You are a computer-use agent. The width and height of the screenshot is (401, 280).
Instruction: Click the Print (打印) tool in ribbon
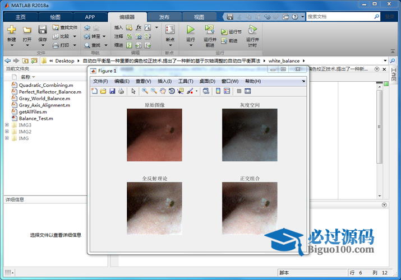61,45
